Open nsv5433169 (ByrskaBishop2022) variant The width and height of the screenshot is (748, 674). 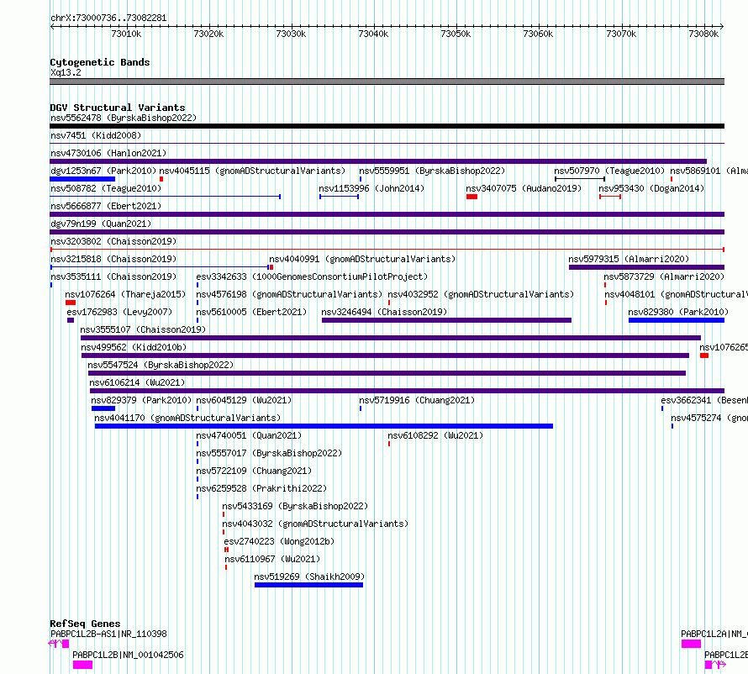click(295, 506)
